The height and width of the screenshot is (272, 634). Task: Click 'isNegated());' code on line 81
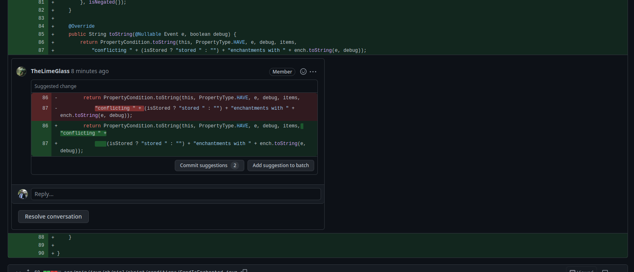(x=107, y=2)
